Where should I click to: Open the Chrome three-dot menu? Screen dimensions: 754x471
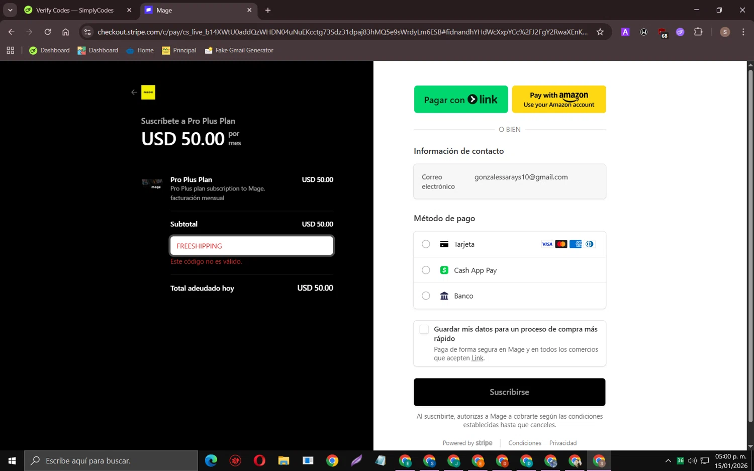click(x=743, y=32)
